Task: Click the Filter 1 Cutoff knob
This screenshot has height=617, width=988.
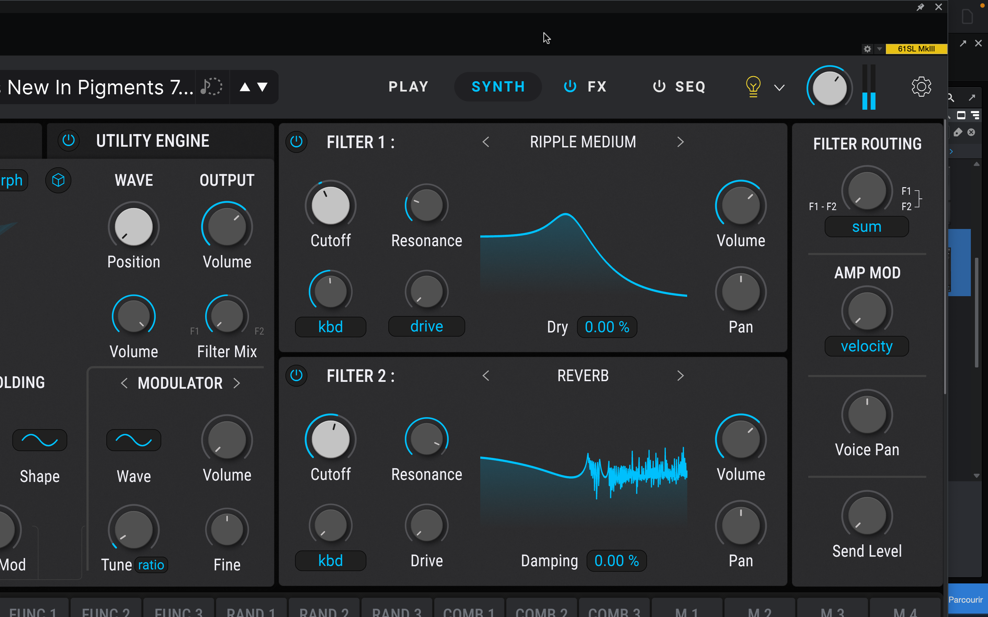Action: tap(330, 205)
